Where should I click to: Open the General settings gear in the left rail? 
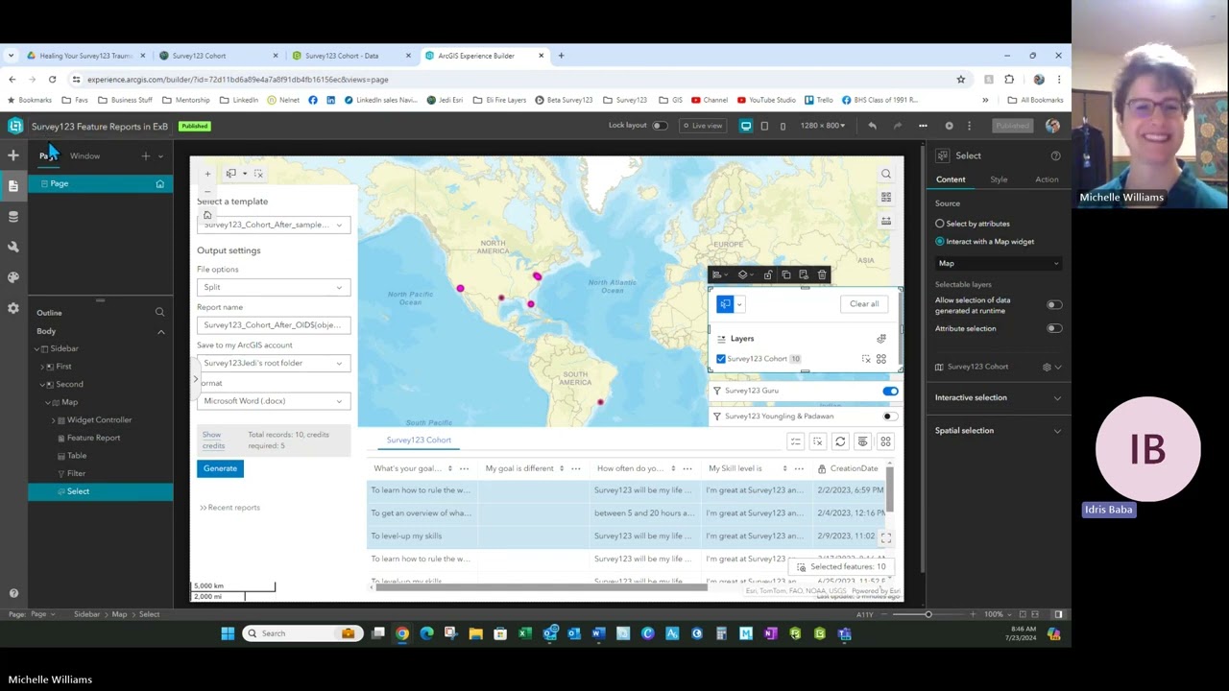pos(13,308)
